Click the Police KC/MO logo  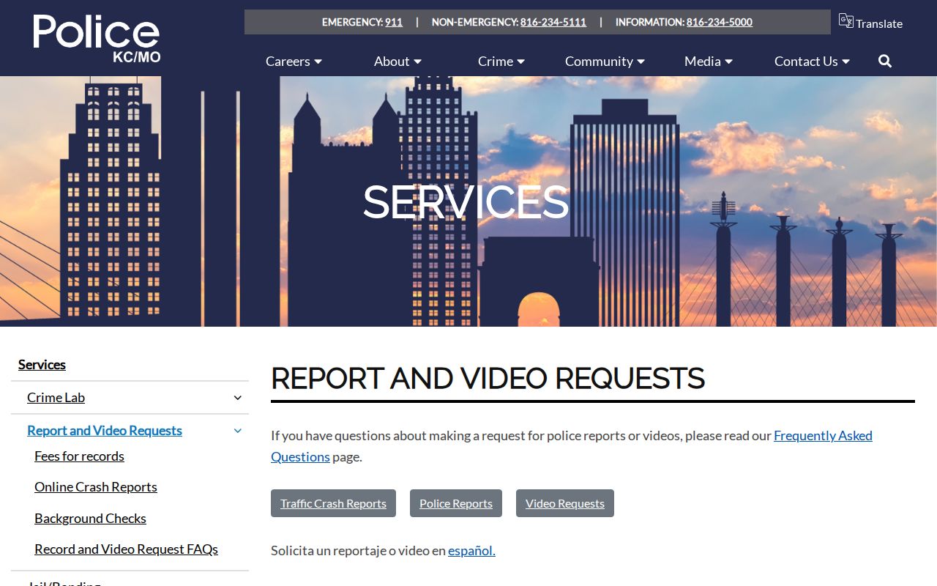pos(97,38)
